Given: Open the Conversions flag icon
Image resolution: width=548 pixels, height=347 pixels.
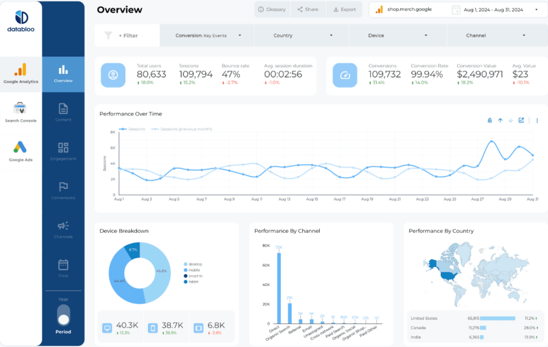Looking at the screenshot, I should (63, 187).
